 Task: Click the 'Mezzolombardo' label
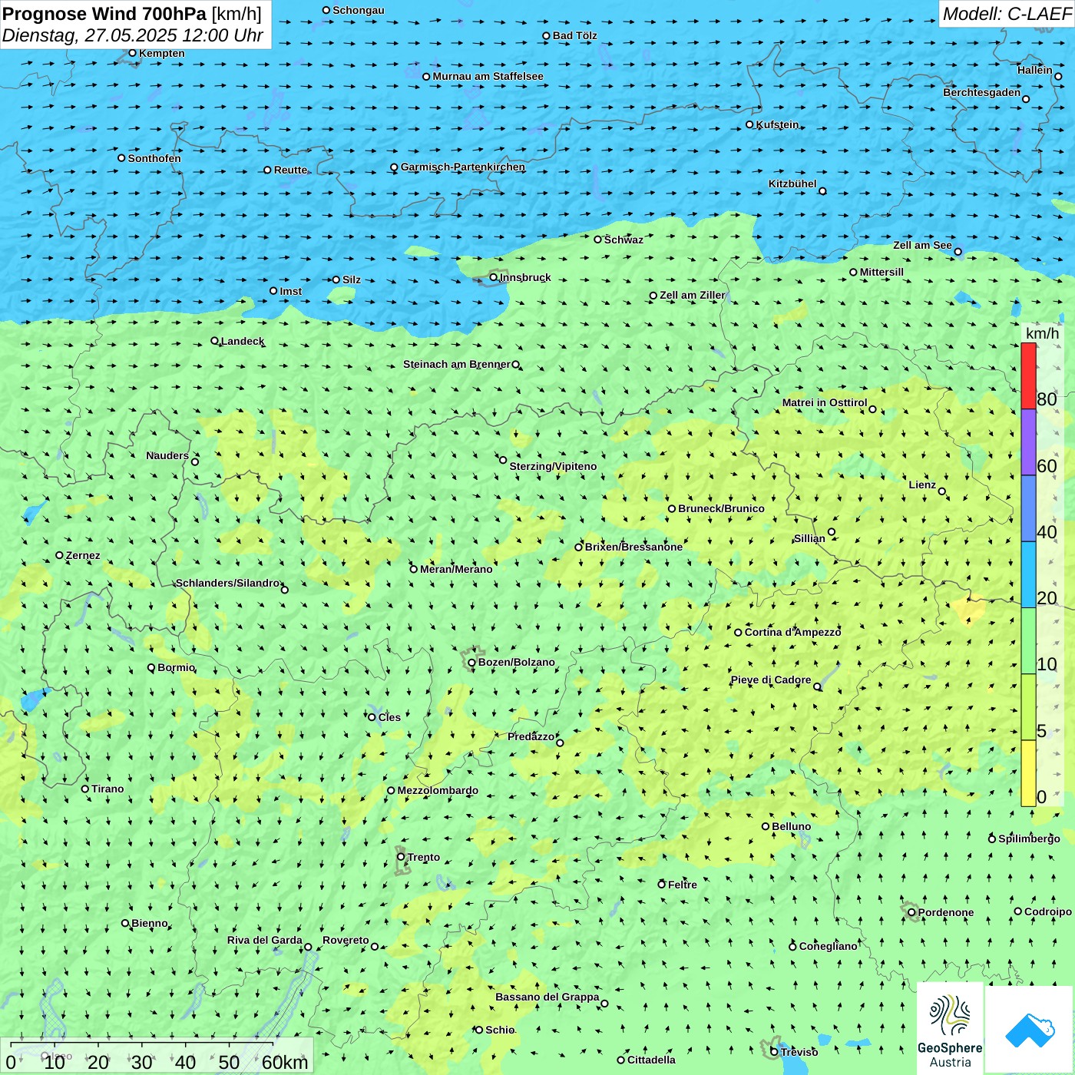coord(438,790)
